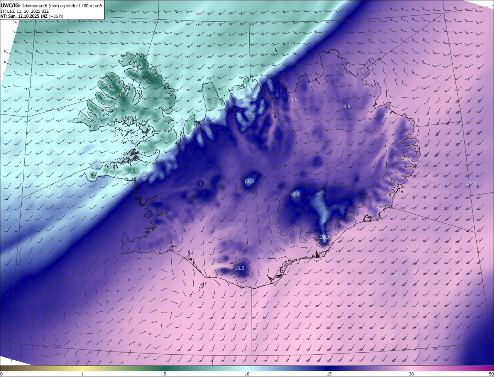
Task: Click the dark green colorbar segment above tick 5
Action: (165, 368)
